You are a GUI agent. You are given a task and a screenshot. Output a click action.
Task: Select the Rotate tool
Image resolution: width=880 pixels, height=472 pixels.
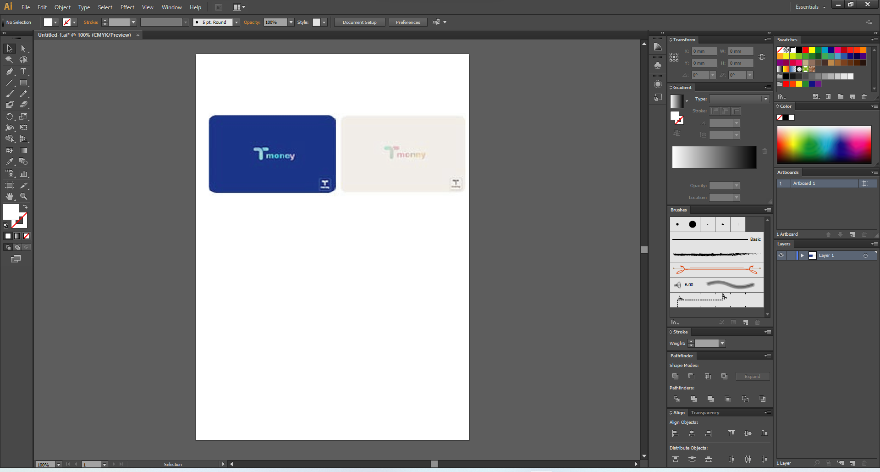click(10, 117)
